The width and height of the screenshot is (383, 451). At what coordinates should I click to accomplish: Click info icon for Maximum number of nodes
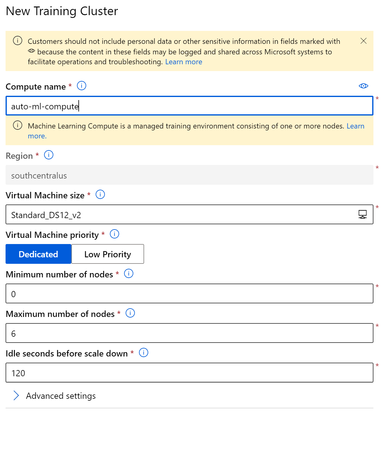130,313
